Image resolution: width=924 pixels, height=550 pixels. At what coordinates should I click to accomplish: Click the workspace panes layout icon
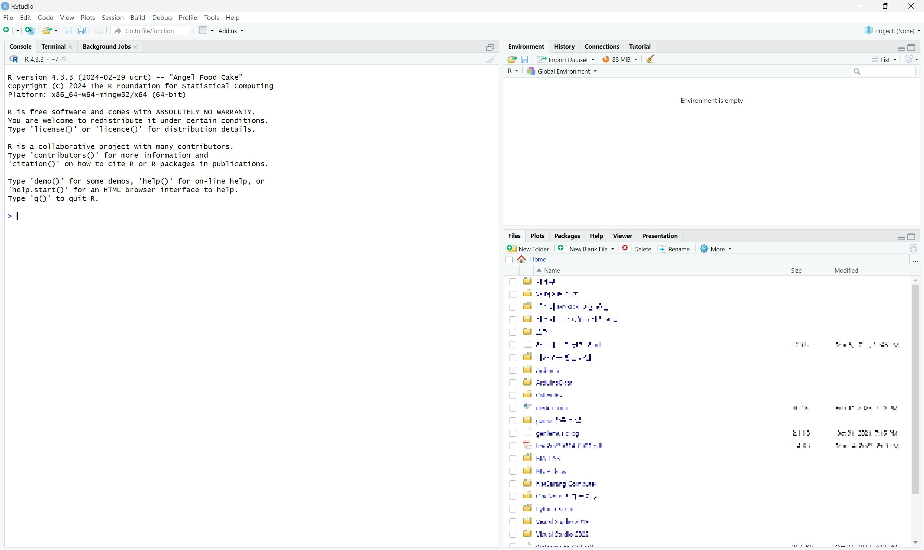click(x=203, y=31)
